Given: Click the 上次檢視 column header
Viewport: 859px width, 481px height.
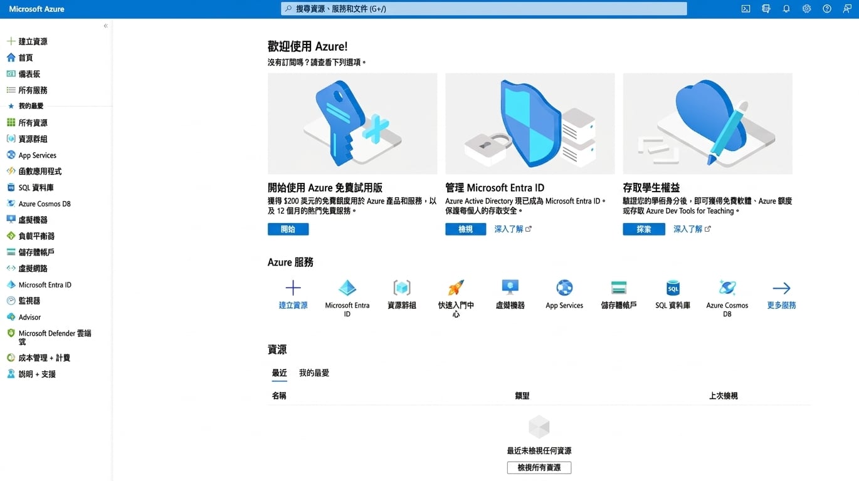Looking at the screenshot, I should pyautogui.click(x=724, y=396).
